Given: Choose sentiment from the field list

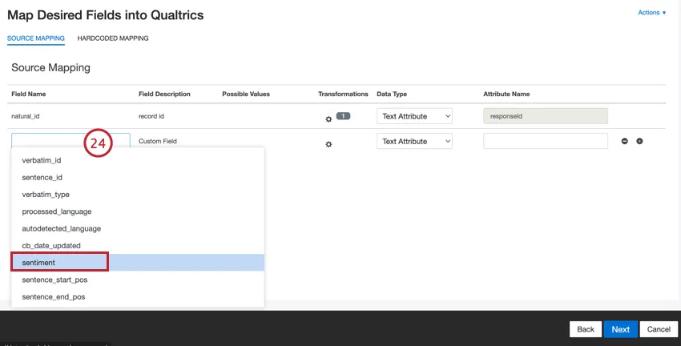Looking at the screenshot, I should coord(39,262).
